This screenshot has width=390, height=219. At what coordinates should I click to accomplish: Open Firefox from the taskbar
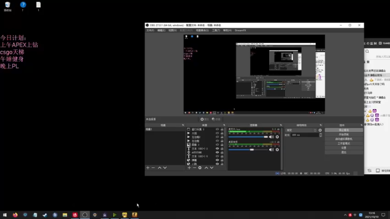(x=15, y=215)
